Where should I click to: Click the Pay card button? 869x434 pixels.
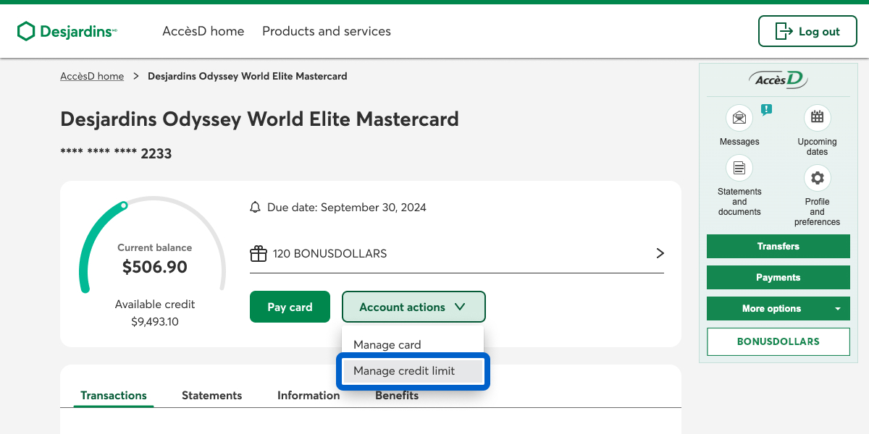[290, 307]
